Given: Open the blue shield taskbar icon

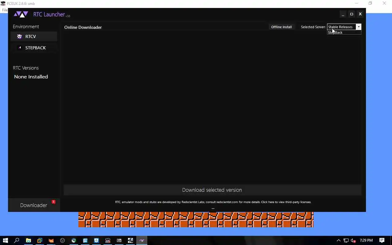Looking at the screenshot, I should pos(96,240).
